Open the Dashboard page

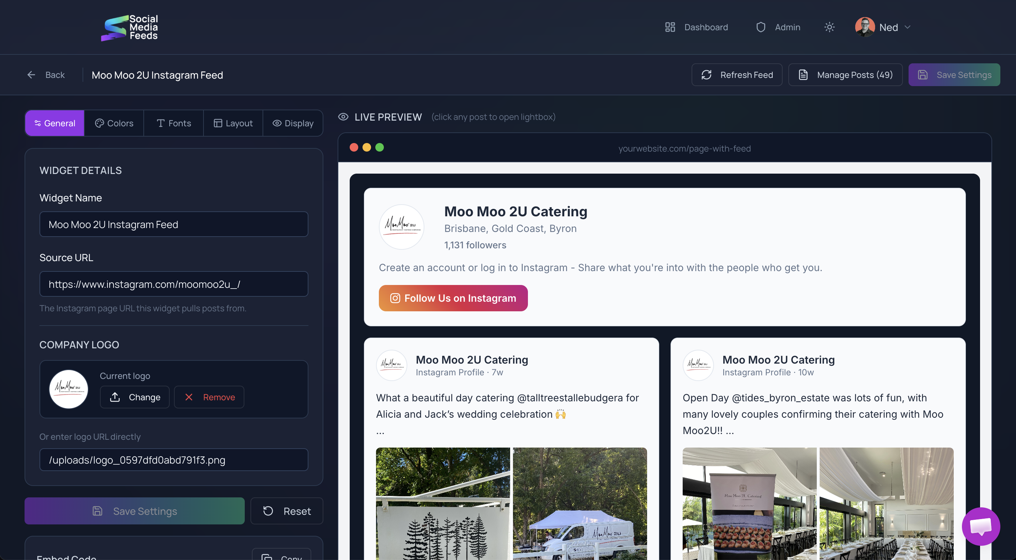(x=696, y=27)
